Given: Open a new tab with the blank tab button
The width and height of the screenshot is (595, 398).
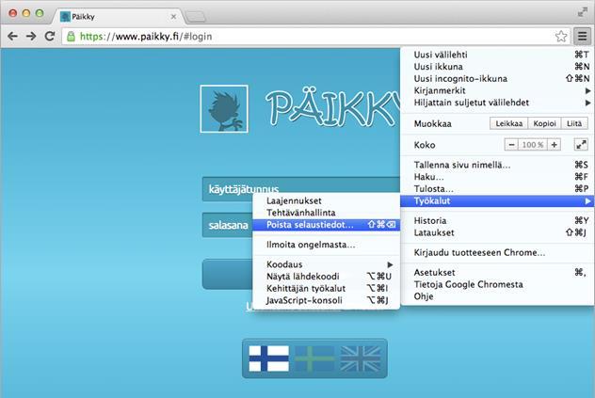Looking at the screenshot, I should [196, 17].
